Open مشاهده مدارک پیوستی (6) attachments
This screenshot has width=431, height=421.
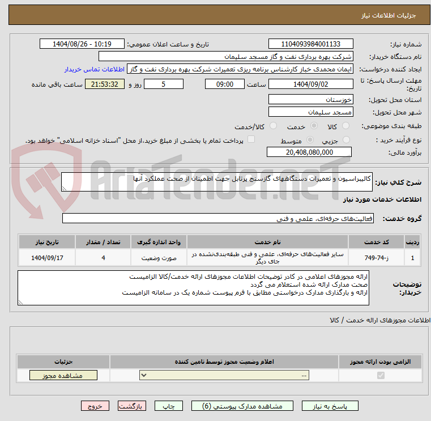[242, 406]
